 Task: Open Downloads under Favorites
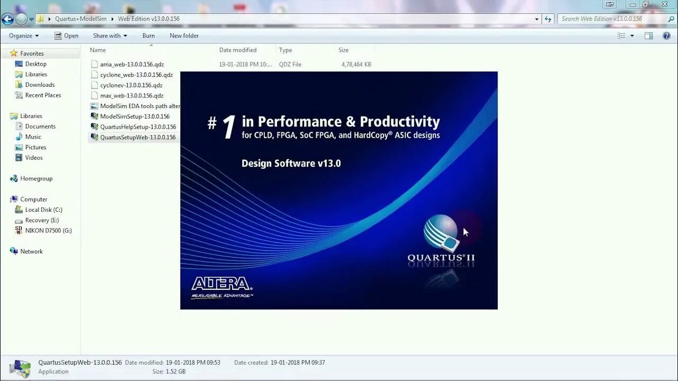[40, 85]
